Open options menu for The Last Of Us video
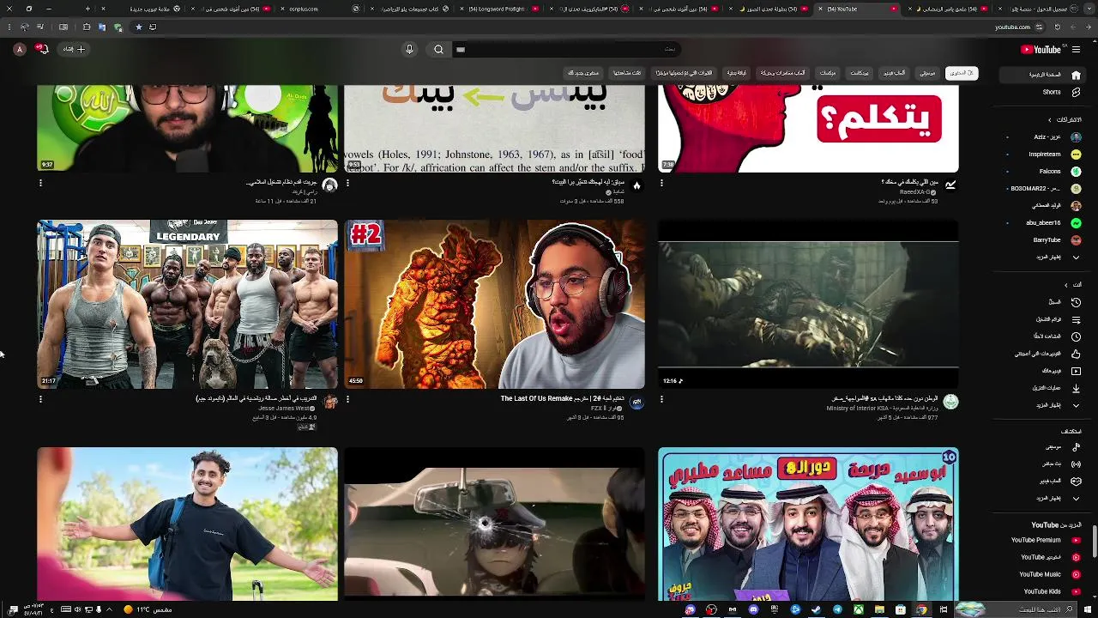Screen dimensions: 1098x618 point(347,399)
